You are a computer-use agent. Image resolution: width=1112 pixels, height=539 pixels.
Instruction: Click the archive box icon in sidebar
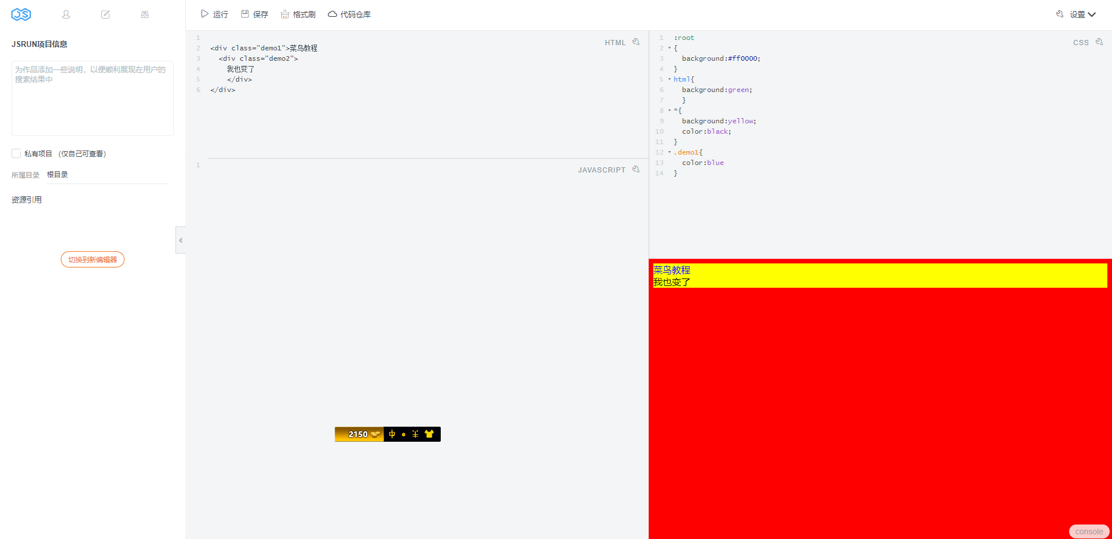point(144,14)
